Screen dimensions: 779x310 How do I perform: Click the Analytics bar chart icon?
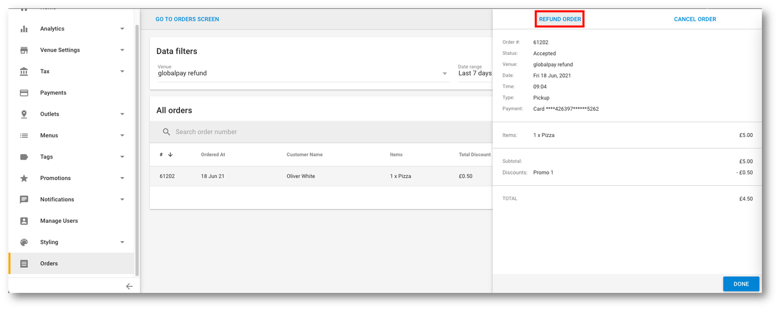[x=24, y=29]
